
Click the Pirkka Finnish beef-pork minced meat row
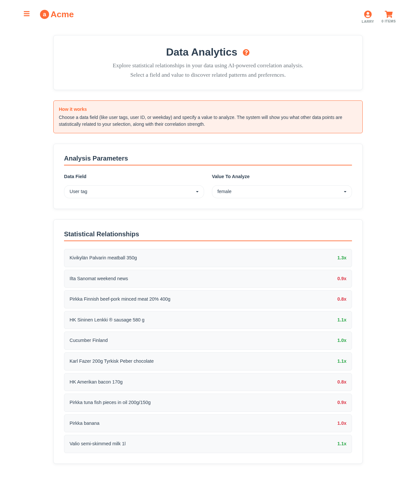coord(208,299)
